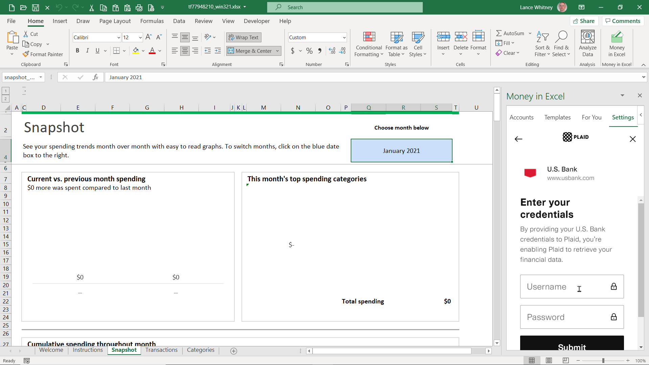
Task: Toggle Underline formatting
Action: click(97, 51)
